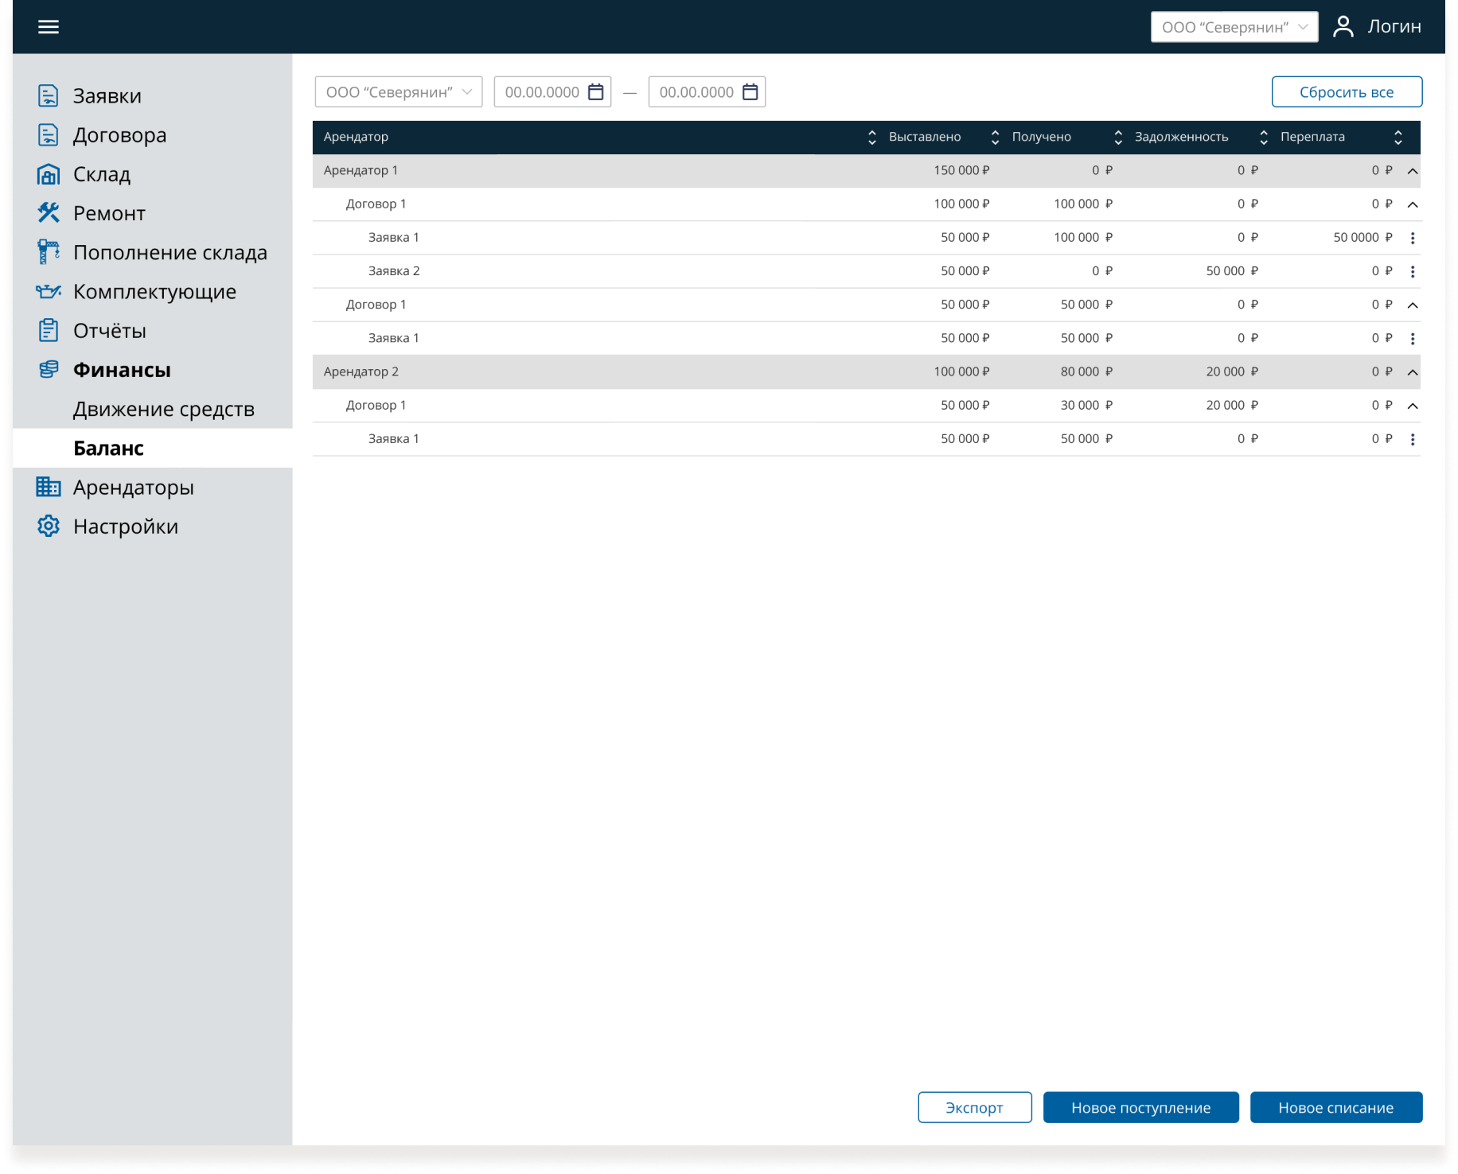
Task: Open calendar for the end date field
Action: 750,92
